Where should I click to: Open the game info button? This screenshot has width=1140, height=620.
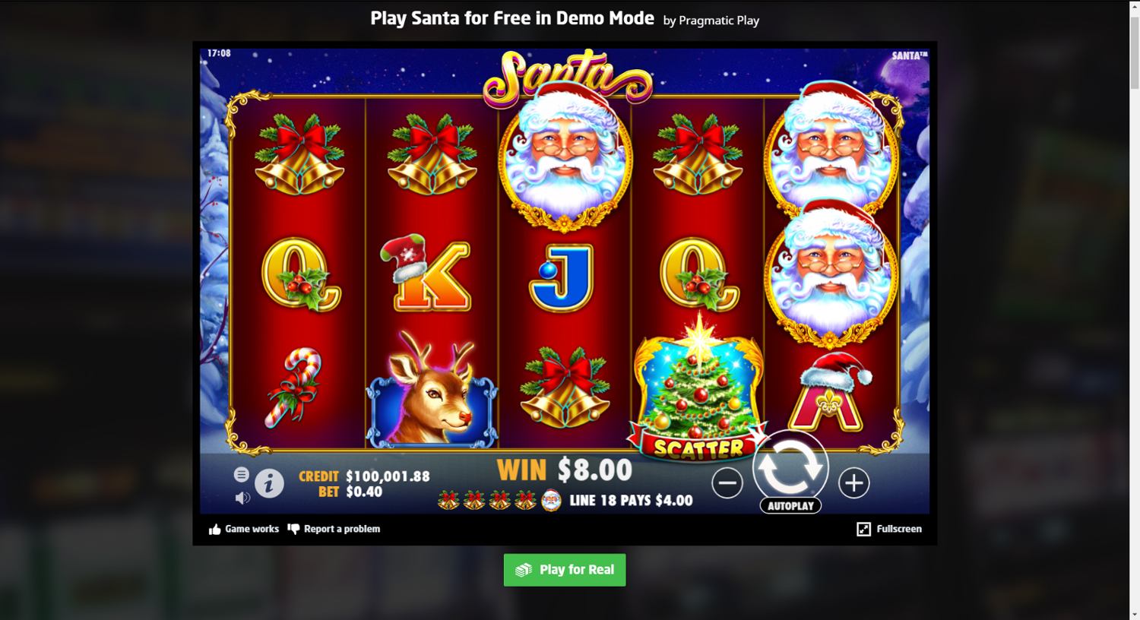click(269, 483)
